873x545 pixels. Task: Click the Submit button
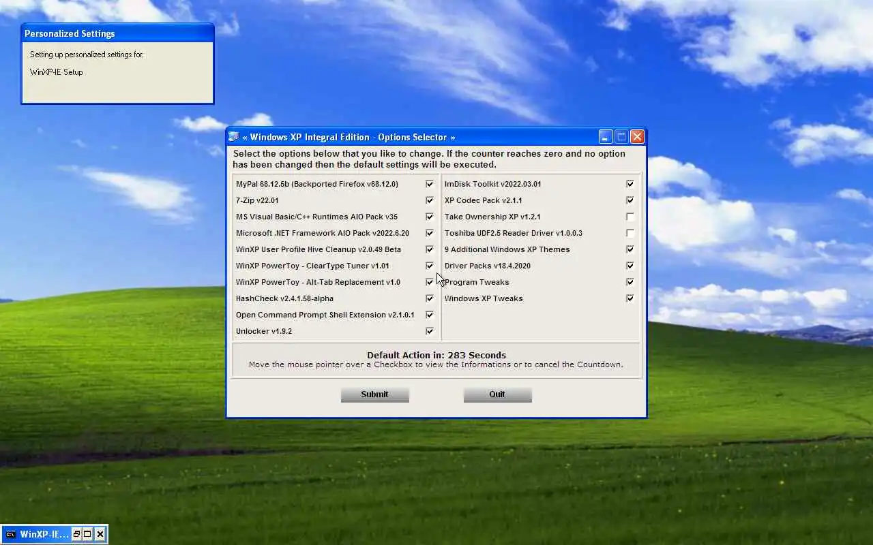[x=375, y=394]
